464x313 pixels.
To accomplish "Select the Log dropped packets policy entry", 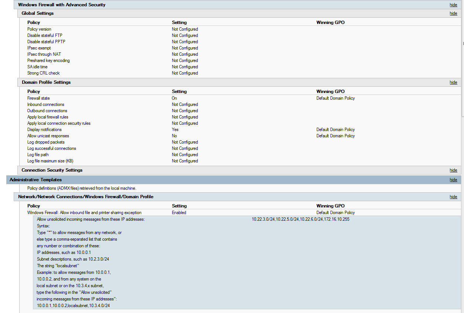I will (x=45, y=142).
